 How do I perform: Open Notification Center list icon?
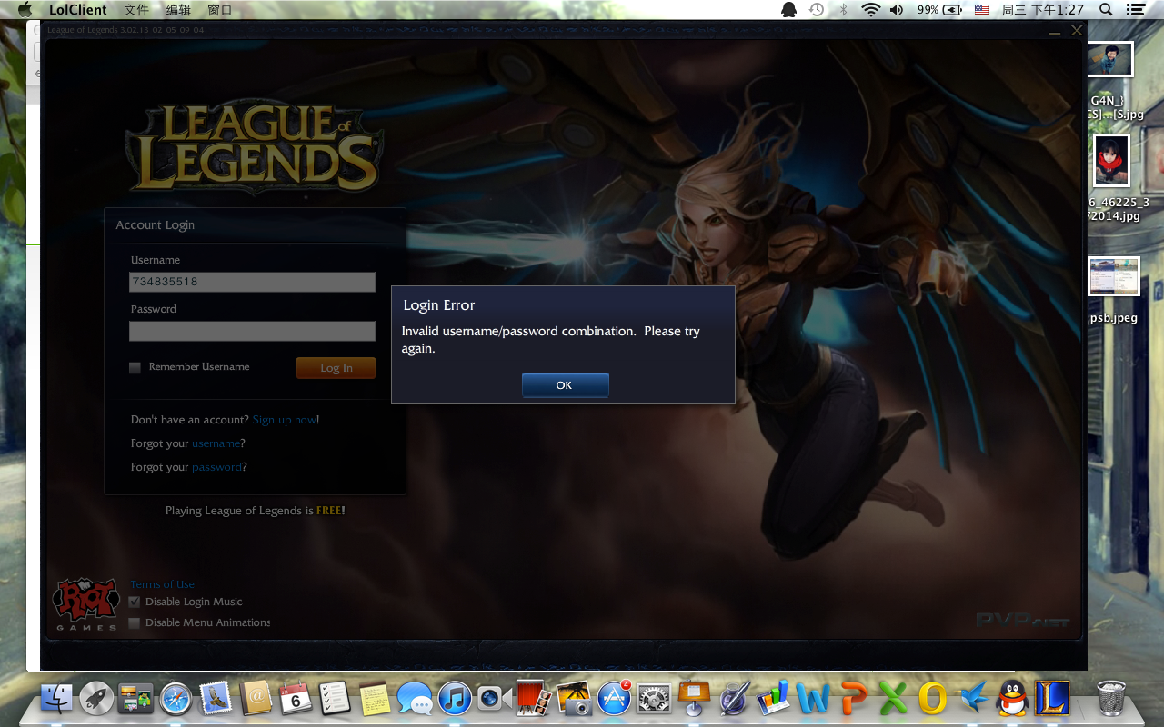1135,9
